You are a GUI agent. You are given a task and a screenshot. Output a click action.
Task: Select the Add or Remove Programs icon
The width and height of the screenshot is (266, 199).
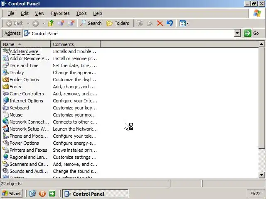tap(6, 58)
